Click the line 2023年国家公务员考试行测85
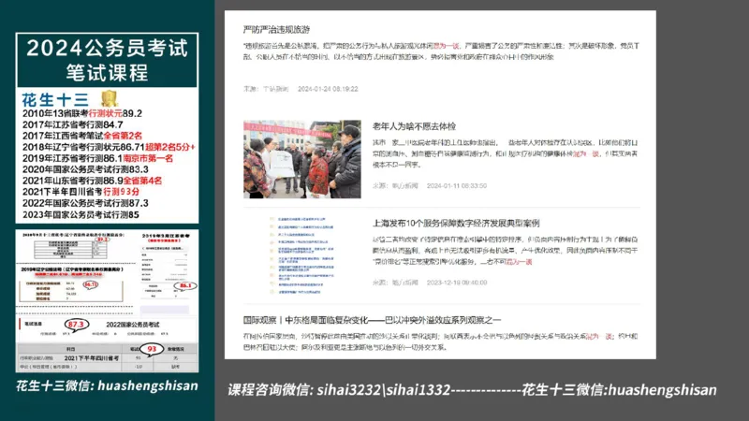The image size is (749, 421). pos(81,215)
